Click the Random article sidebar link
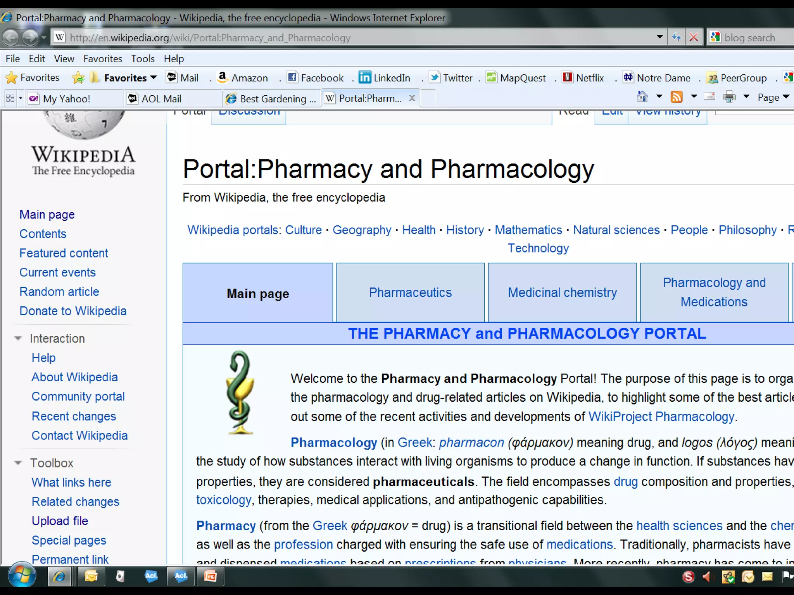The height and width of the screenshot is (595, 794). 59,292
